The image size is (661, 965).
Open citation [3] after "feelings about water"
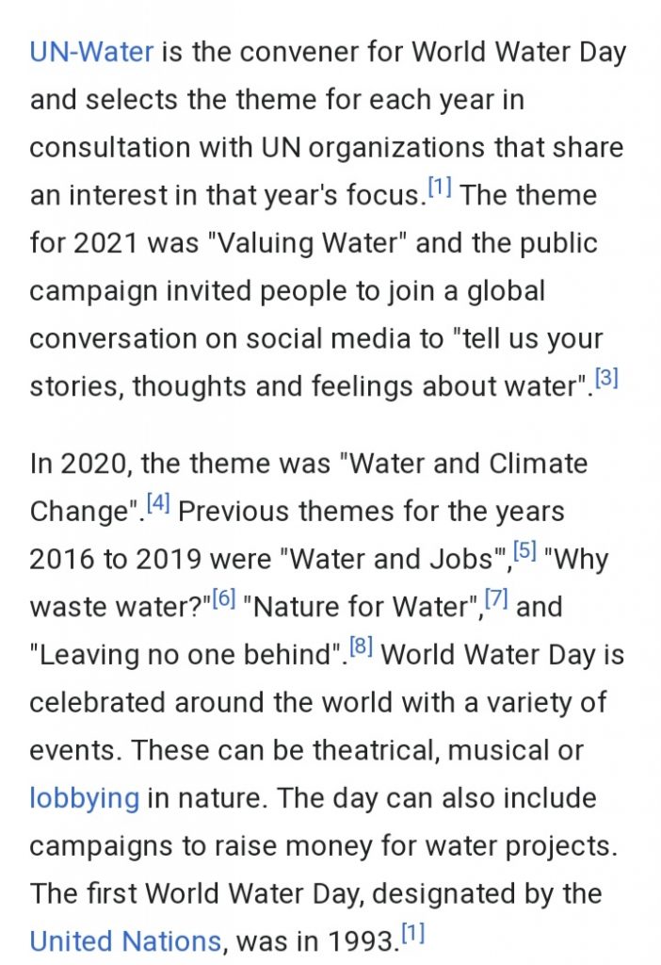[605, 380]
